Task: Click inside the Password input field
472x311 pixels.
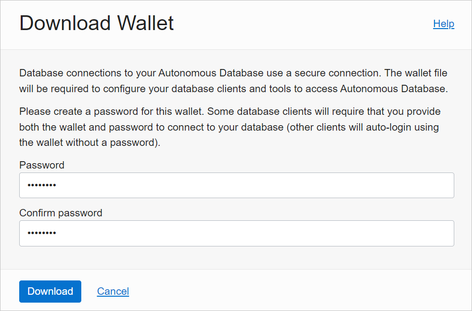Action: 236,185
